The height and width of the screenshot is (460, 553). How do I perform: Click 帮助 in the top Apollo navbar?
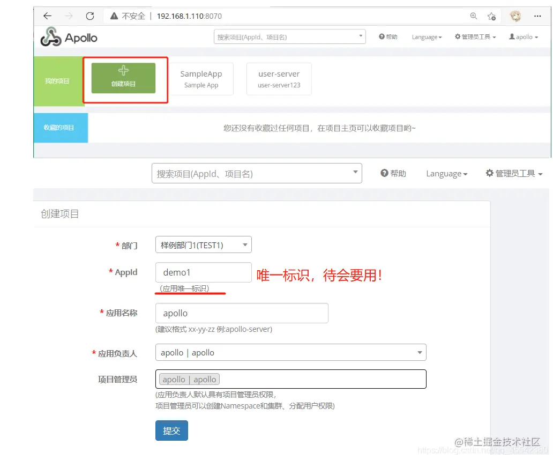tap(388, 36)
